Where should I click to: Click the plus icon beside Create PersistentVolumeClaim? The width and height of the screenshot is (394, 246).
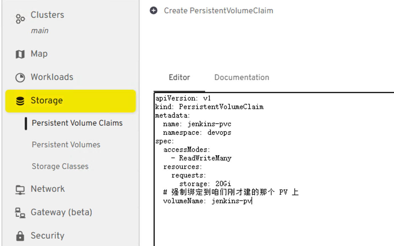(154, 11)
